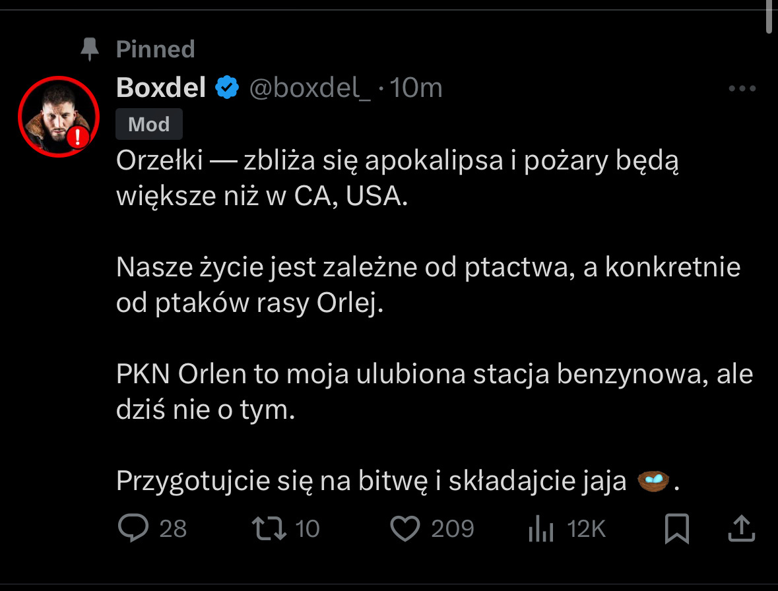Click the 12K views count
Viewport: 778px width, 591px height.
click(x=586, y=528)
